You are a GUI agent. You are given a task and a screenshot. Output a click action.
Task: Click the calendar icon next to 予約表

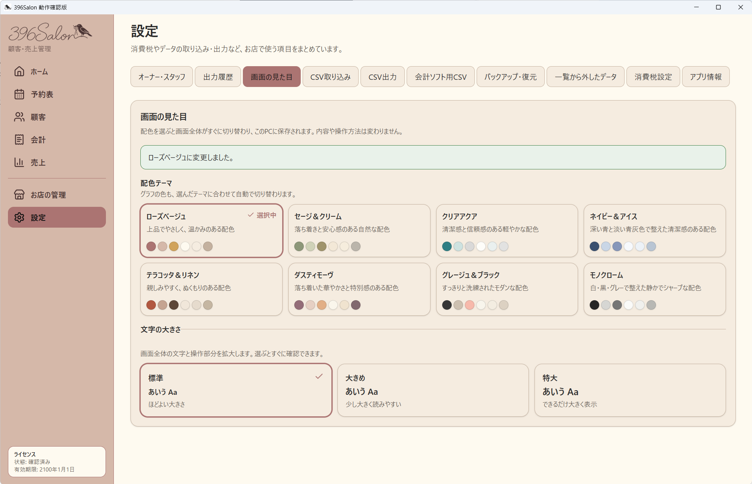[x=19, y=94]
